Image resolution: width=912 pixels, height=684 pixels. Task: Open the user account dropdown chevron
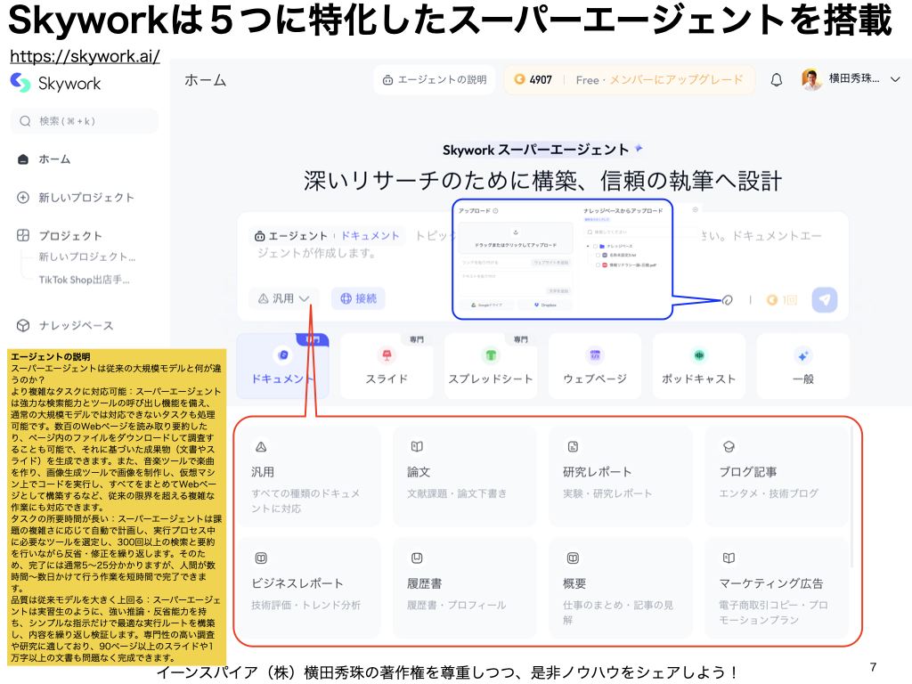895,79
